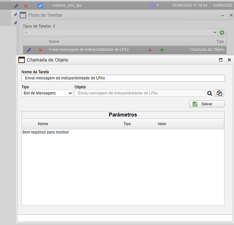Click the Parâmetros table title
The width and height of the screenshot is (234, 225).
tap(123, 115)
